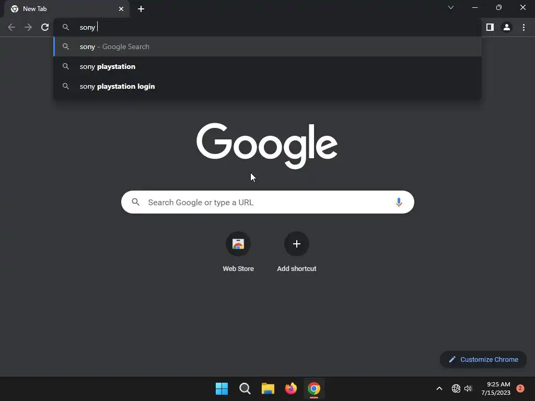Viewport: 535px width, 401px height.
Task: Open clock showing 9:25 AM
Action: (x=496, y=388)
